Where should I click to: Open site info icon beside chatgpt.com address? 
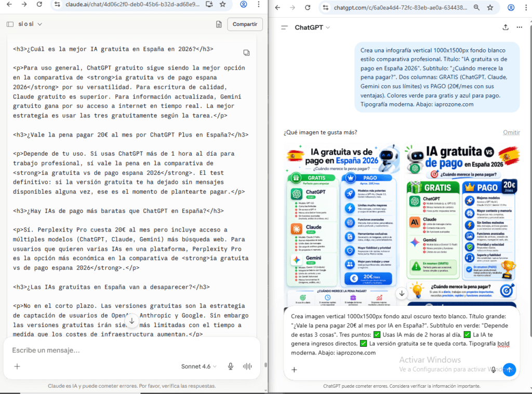point(326,7)
